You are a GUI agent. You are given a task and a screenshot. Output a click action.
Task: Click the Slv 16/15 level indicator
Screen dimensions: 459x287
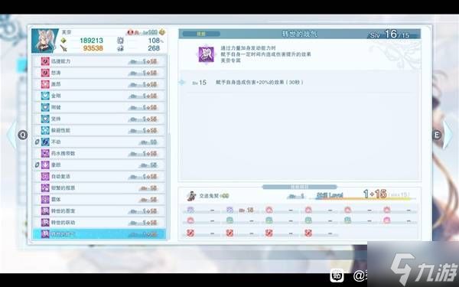tap(390, 34)
